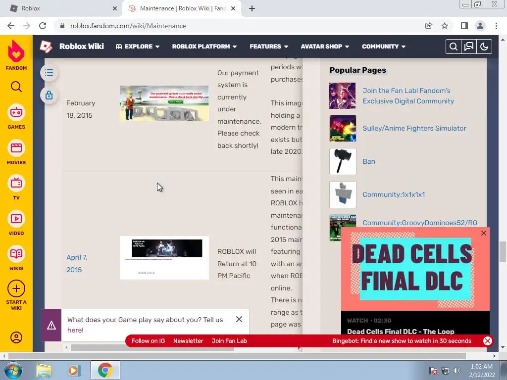This screenshot has width=507, height=380.
Task: Open the Movies section in sidebar
Action: 16,152
